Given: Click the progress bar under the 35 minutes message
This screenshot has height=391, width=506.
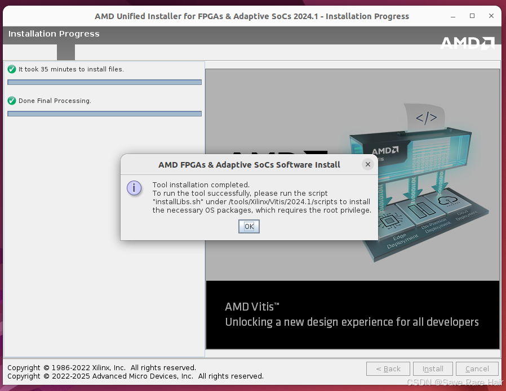Looking at the screenshot, I should [x=104, y=82].
